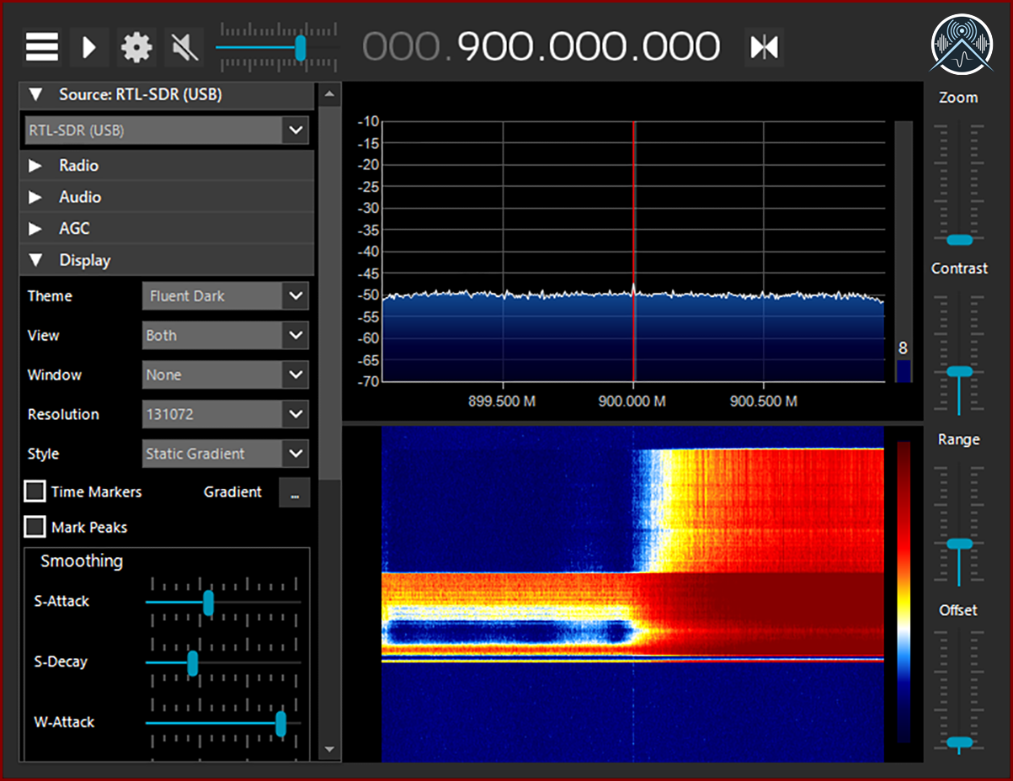Click the tuning mode icon beside the frequency
Screen dimensions: 1013x781
pyautogui.click(x=764, y=47)
